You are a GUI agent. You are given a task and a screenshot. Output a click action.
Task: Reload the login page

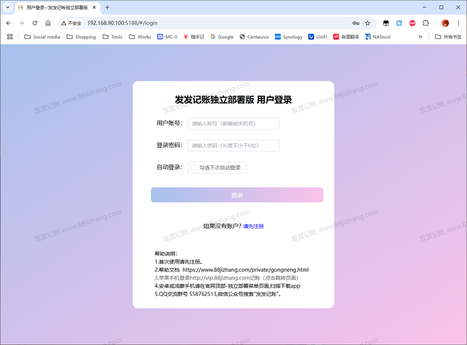point(35,23)
